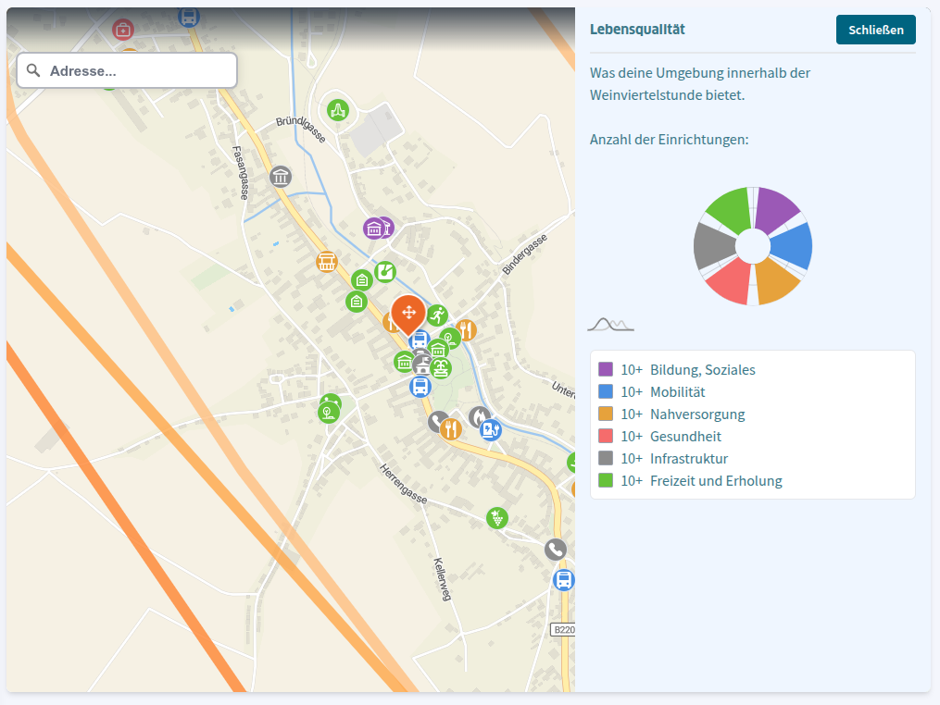
Task: Click the gray bank building icon near Fasangasse
Action: coord(281,177)
